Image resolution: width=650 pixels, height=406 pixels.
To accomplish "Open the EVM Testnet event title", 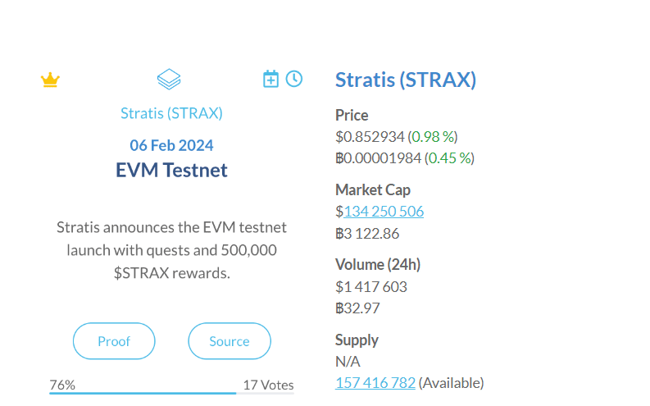I will click(171, 170).
